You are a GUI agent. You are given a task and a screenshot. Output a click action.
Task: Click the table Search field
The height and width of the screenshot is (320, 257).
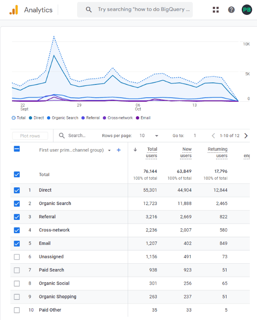[77, 135]
